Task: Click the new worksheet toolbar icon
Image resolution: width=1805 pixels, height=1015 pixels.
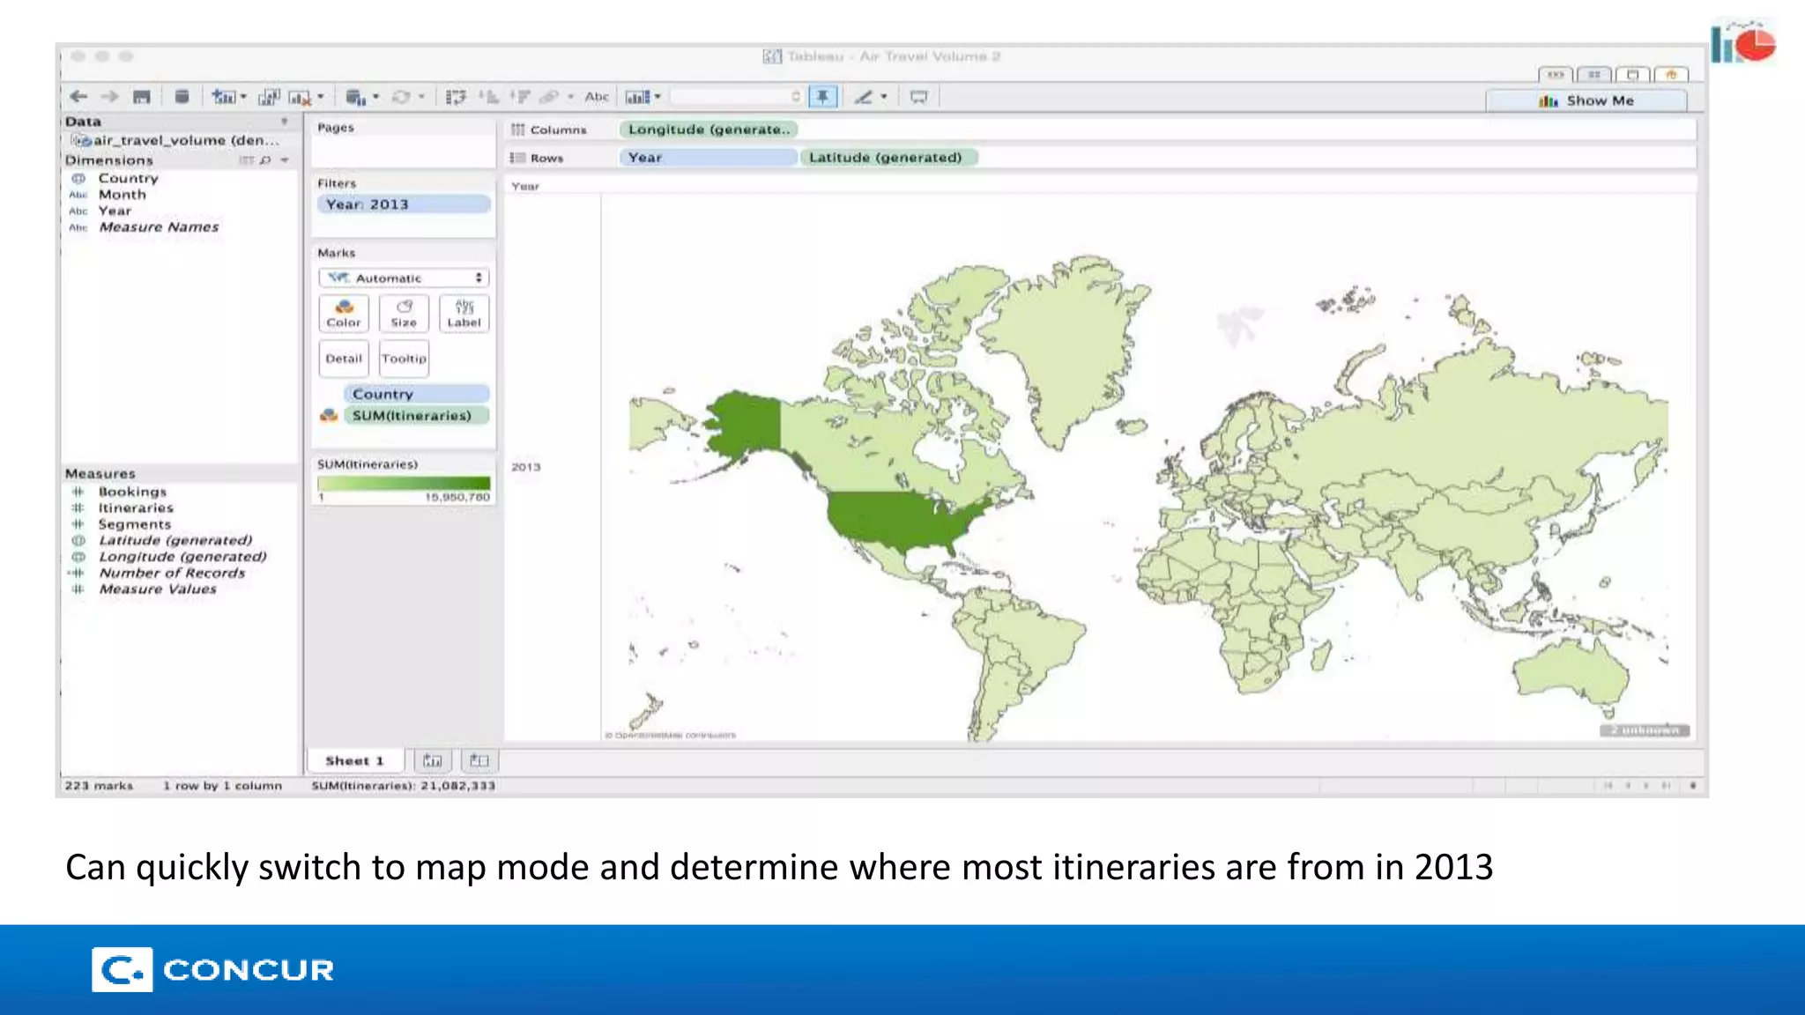Action: (225, 97)
